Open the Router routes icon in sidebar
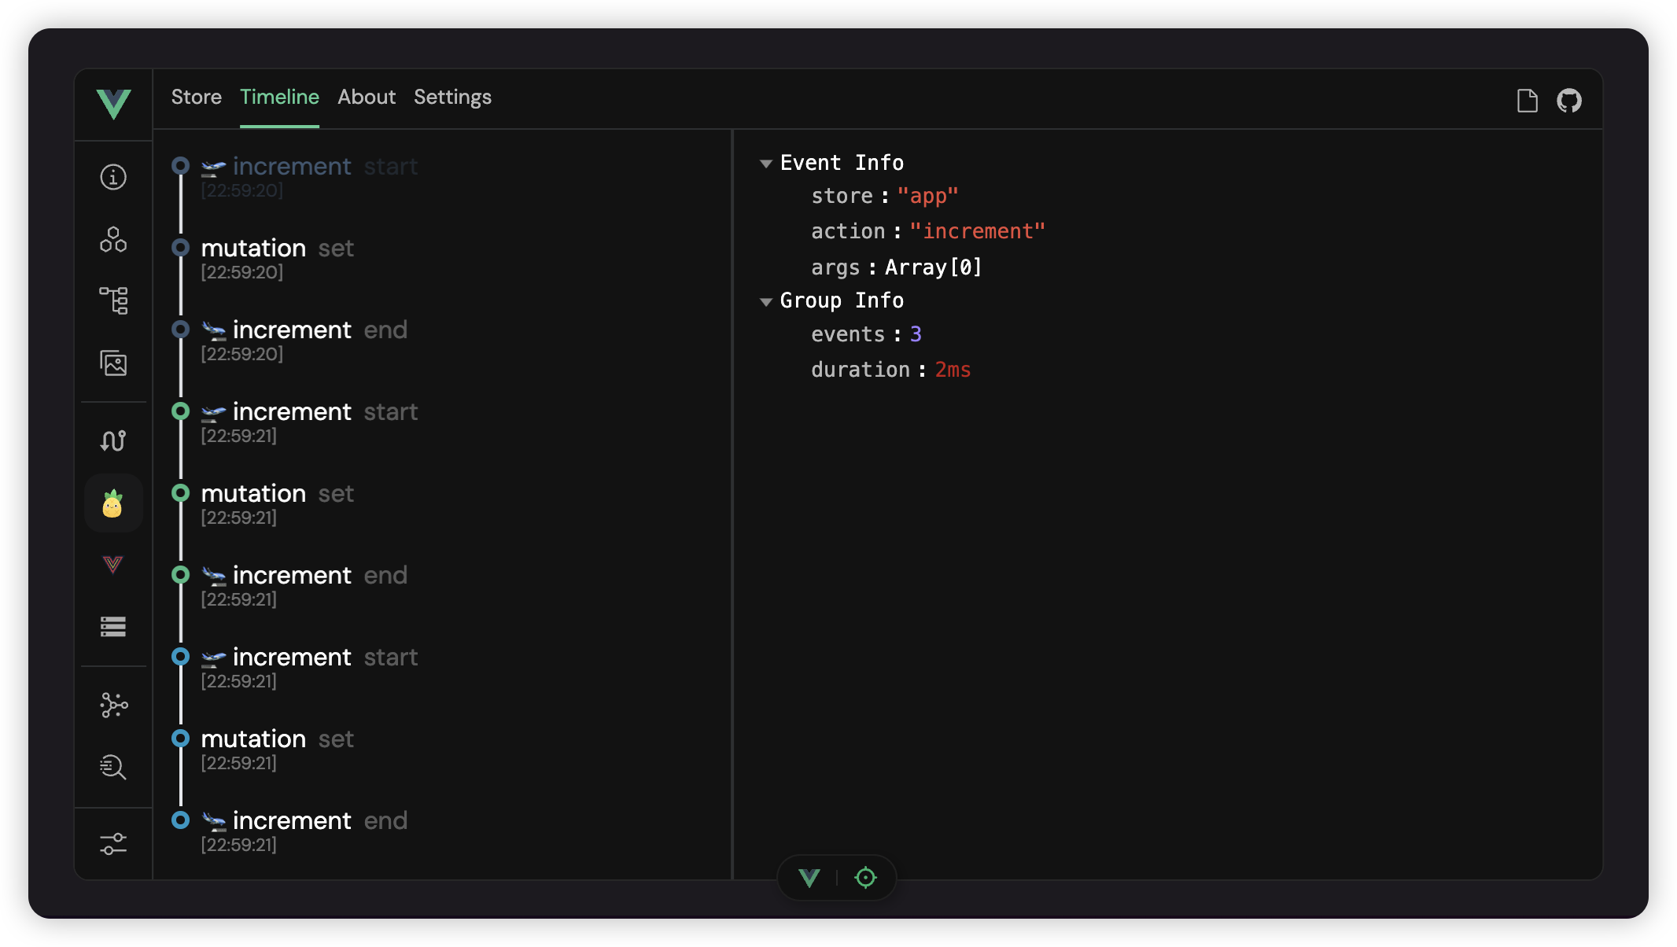 point(113,440)
